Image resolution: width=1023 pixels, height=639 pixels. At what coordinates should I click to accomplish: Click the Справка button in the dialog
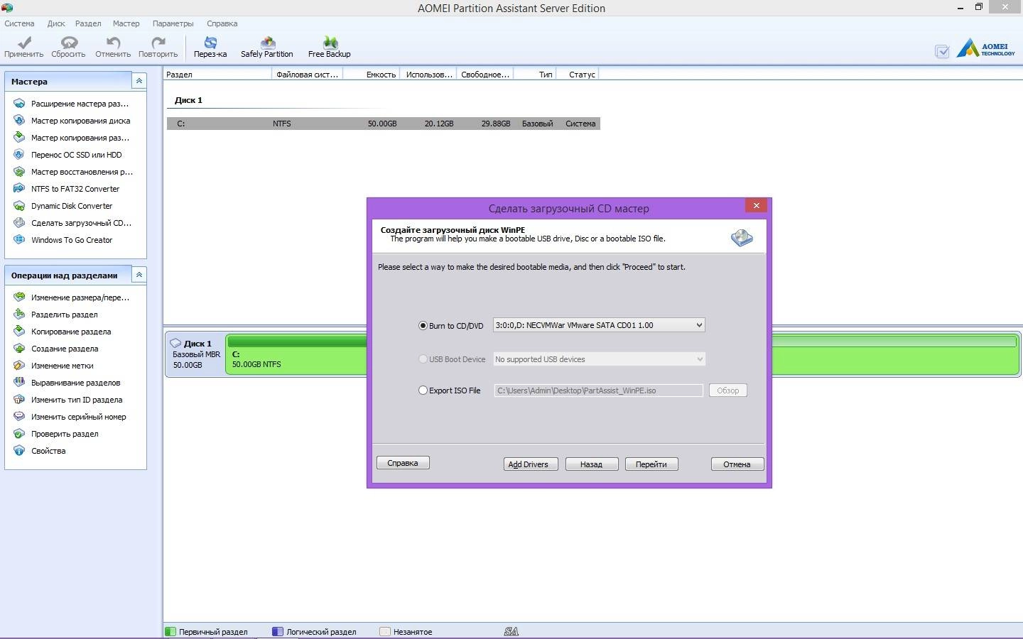403,463
